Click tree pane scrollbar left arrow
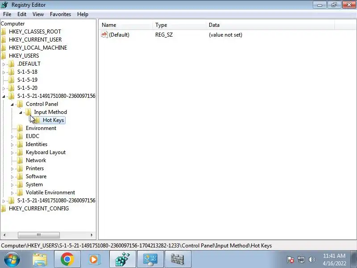The height and width of the screenshot is (268, 357). tap(4, 235)
